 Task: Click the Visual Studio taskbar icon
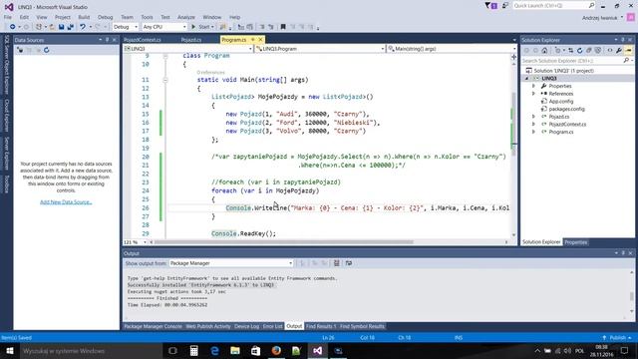[x=317, y=350]
